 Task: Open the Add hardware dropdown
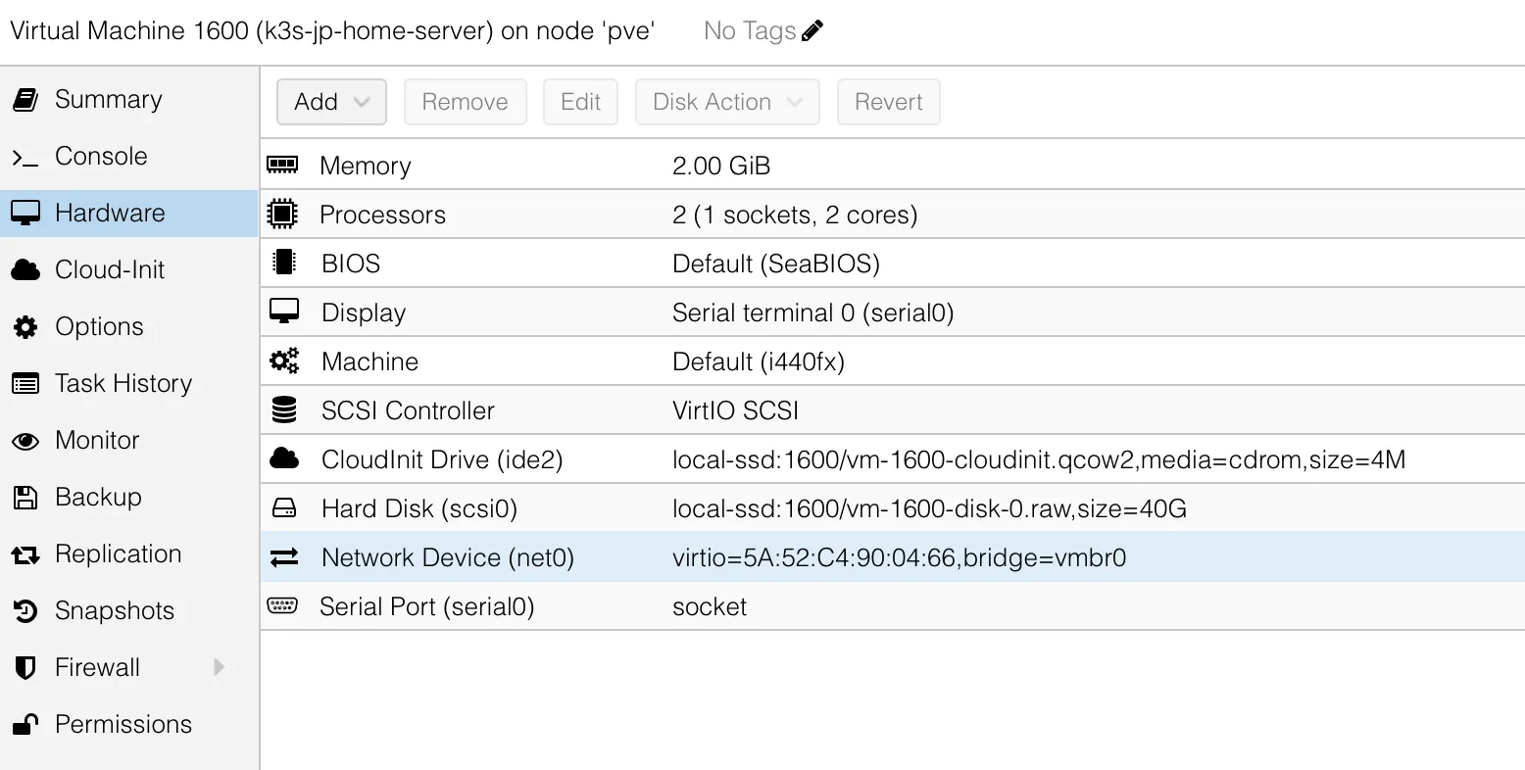coord(331,102)
